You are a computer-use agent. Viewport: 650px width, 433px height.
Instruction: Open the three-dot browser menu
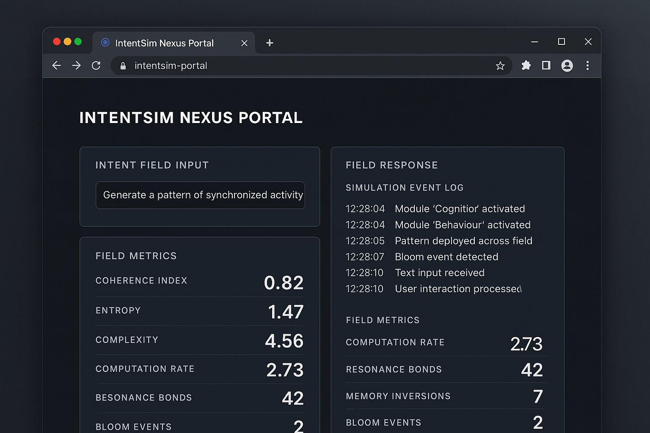click(x=587, y=66)
